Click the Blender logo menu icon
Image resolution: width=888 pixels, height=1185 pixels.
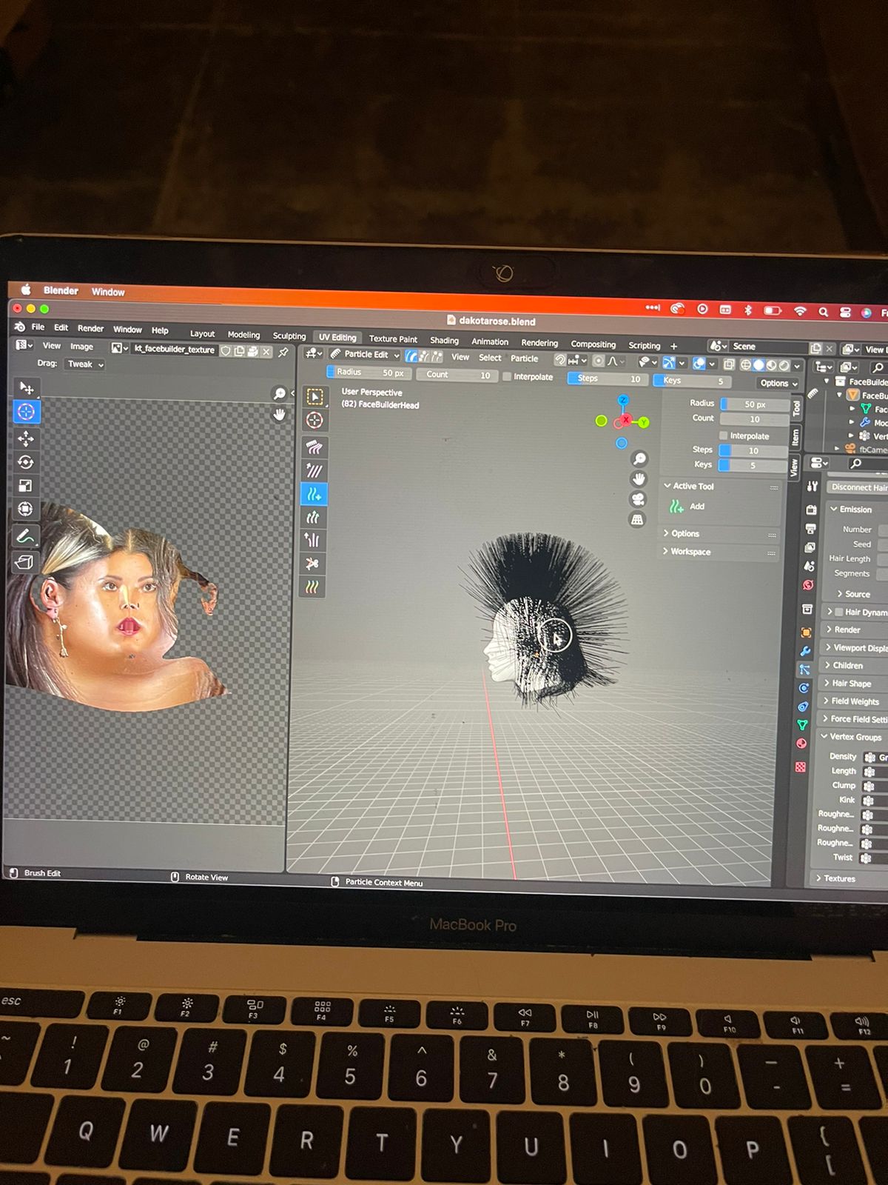coord(20,327)
